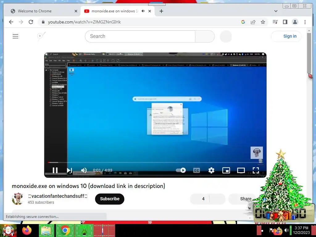Click the page vertical scrollbar thumb

pos(309,53)
